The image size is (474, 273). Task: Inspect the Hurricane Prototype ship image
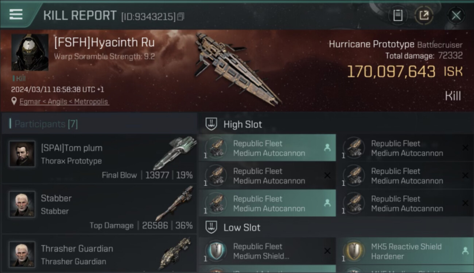(237, 67)
